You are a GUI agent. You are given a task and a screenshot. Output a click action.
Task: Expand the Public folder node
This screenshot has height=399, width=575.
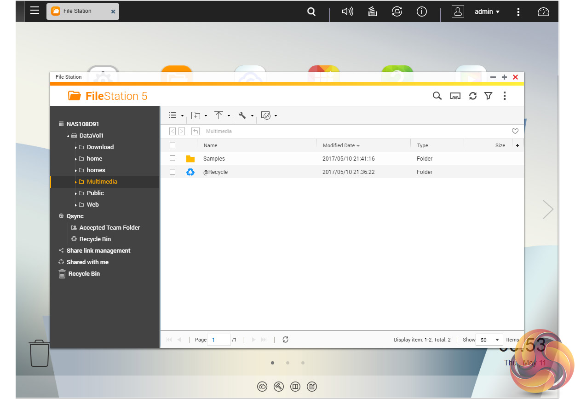point(76,193)
